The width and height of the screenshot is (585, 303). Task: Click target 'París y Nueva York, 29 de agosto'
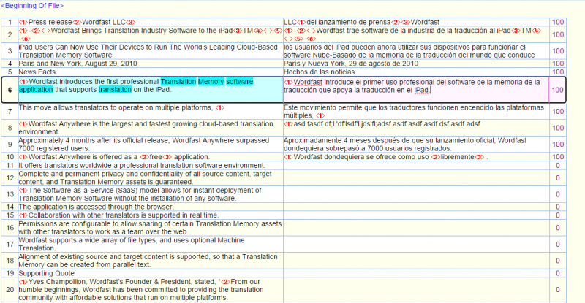click(416, 64)
